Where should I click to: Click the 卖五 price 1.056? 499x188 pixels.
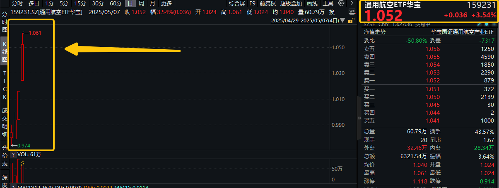(x=432, y=49)
